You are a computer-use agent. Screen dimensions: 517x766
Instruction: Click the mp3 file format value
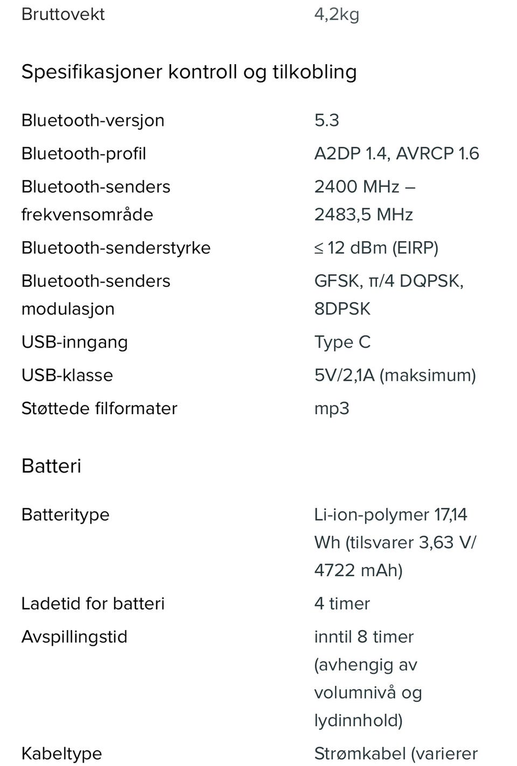(332, 408)
